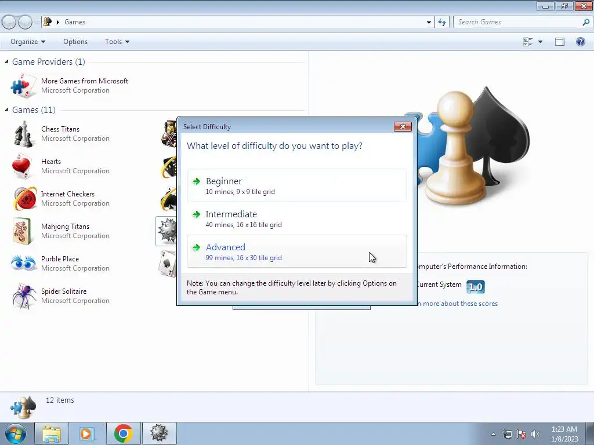Select the Mahjong Titans icon
The height and width of the screenshot is (445, 594).
pos(21,231)
